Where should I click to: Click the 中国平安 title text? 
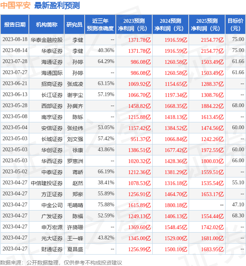coord(15,5)
